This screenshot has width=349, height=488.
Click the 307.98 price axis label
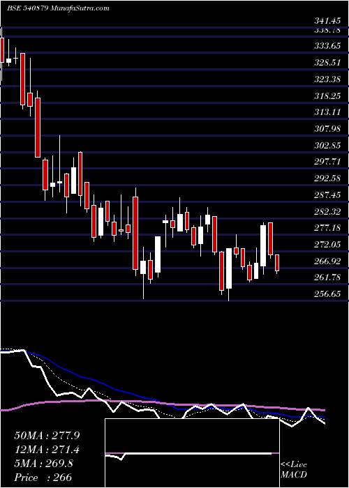(327, 129)
